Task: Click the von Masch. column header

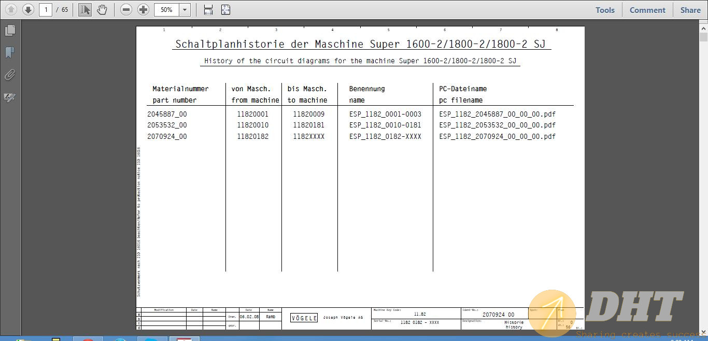Action: (x=251, y=89)
